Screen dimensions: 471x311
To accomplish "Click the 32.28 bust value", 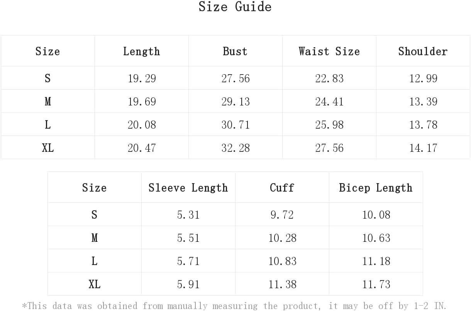I will [235, 148].
